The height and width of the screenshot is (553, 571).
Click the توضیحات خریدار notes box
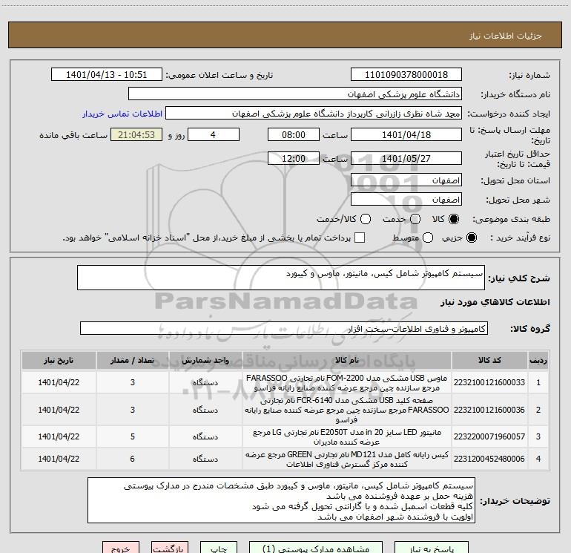pyautogui.click(x=282, y=500)
